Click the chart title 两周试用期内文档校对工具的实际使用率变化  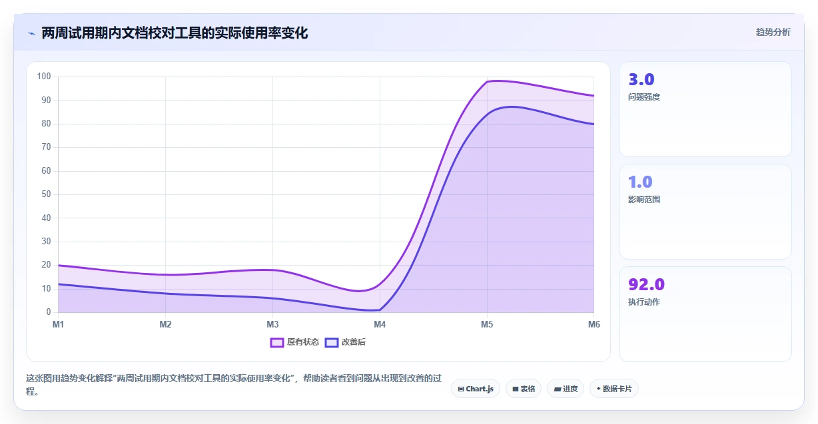(175, 33)
